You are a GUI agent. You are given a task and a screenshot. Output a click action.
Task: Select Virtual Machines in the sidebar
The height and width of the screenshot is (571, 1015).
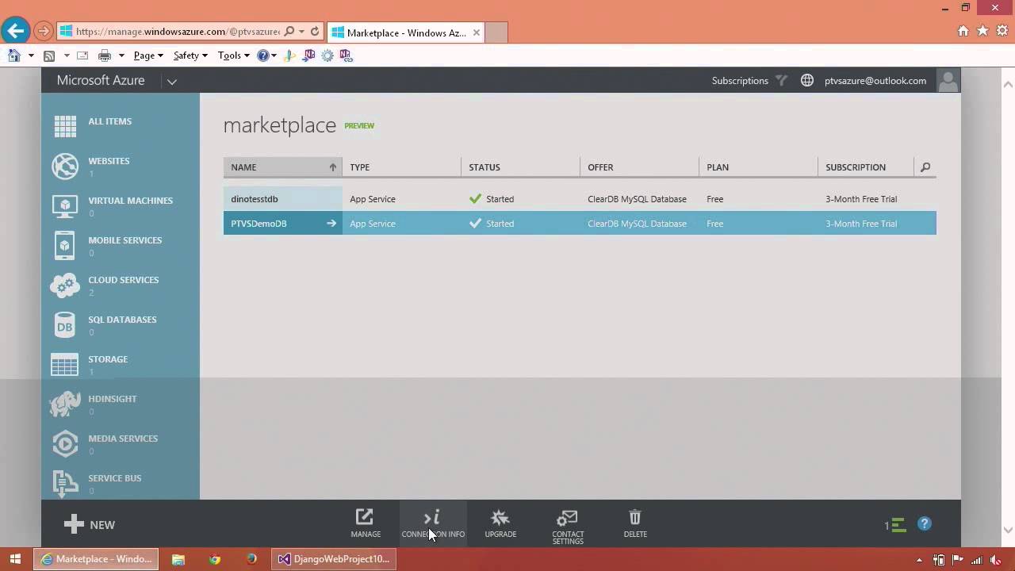pos(130,201)
